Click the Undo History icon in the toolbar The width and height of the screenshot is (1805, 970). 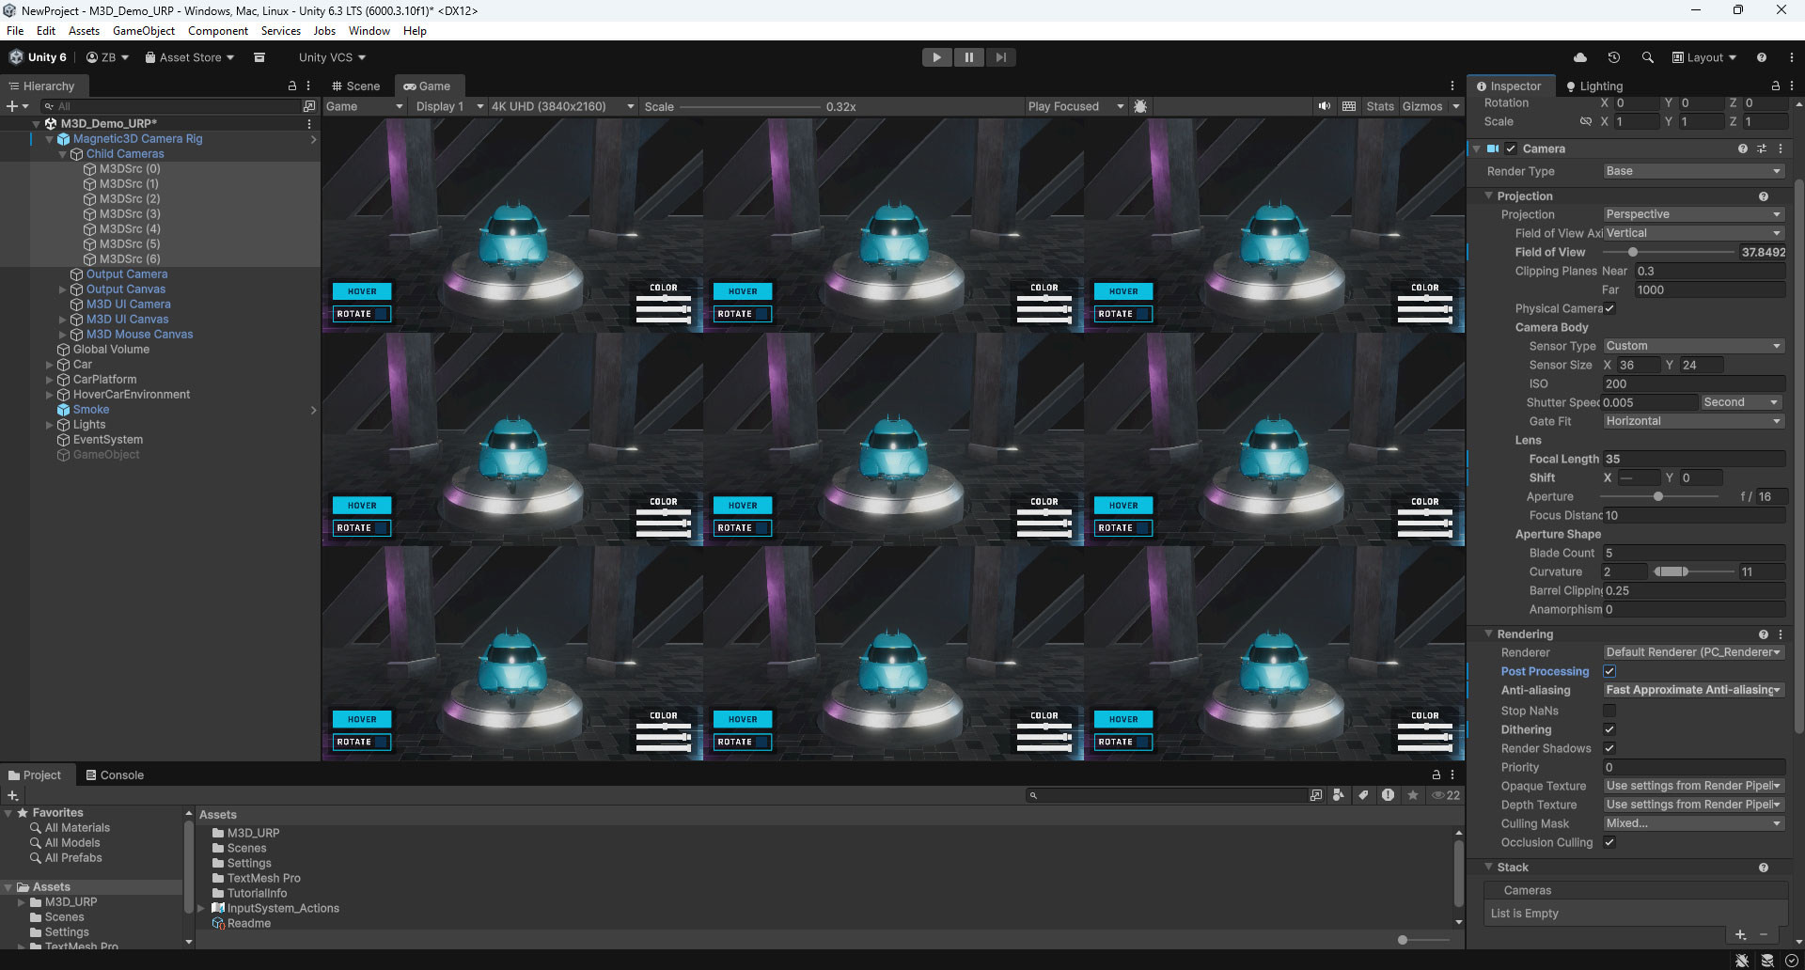point(1614,57)
